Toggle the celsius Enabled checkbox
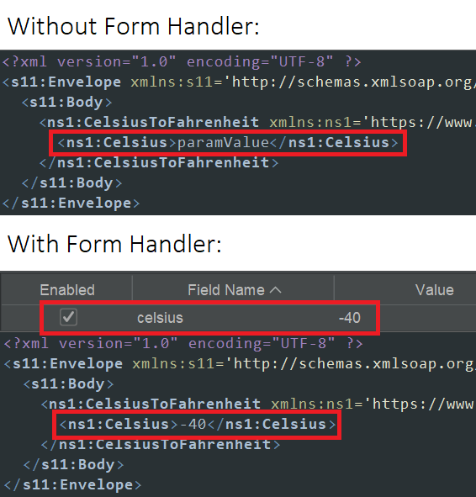The width and height of the screenshot is (476, 497). (x=68, y=317)
